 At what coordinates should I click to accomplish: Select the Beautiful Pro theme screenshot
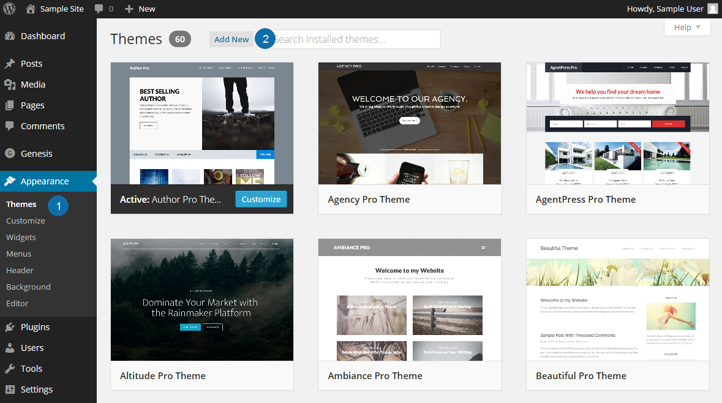click(x=617, y=300)
